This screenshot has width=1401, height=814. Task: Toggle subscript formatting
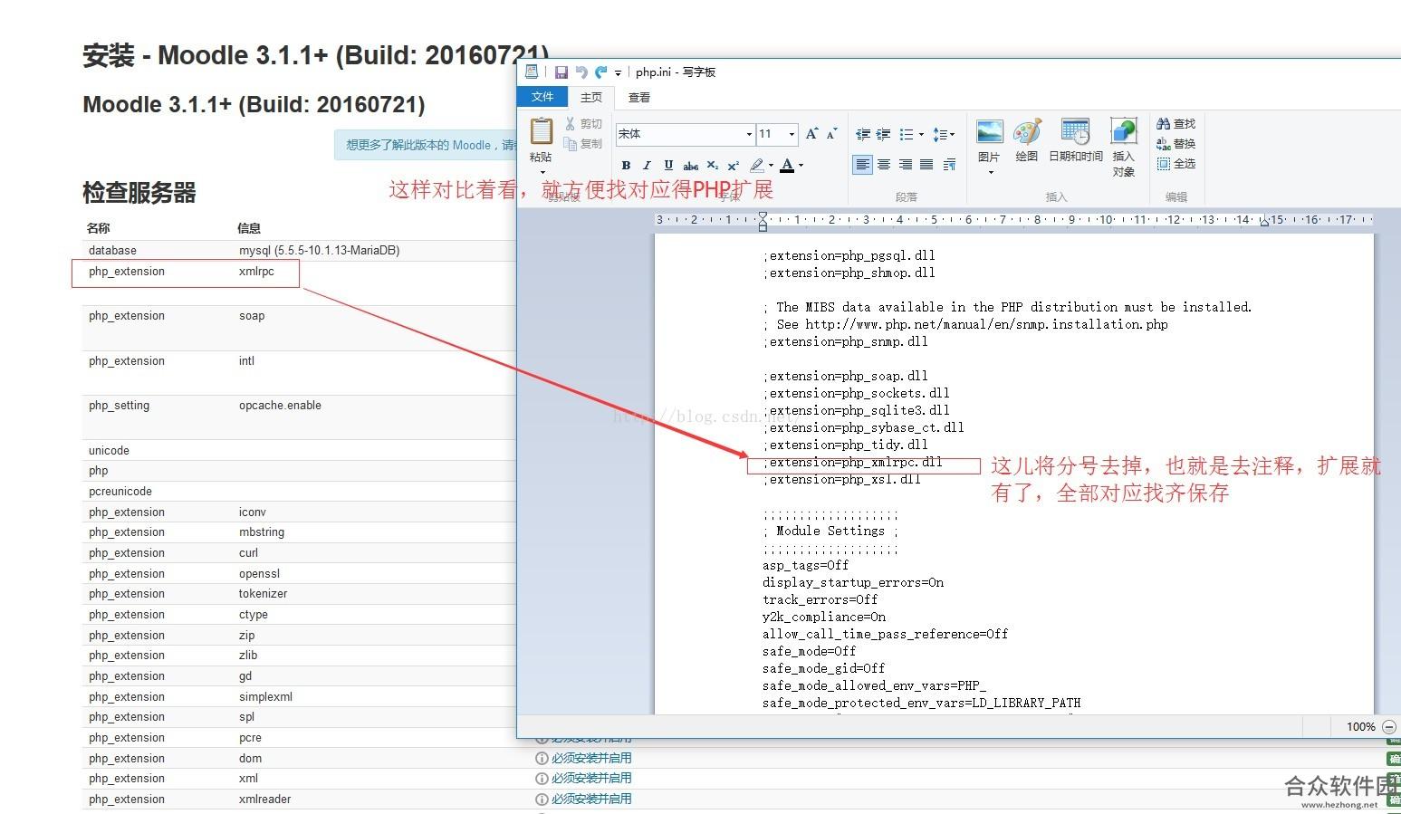coord(713,165)
